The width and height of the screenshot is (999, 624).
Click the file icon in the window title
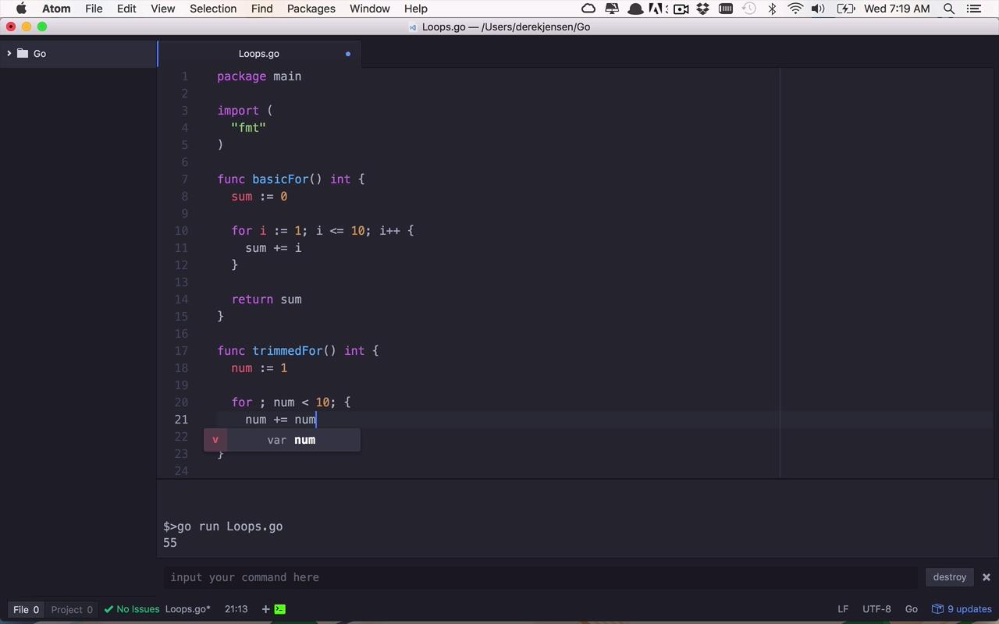413,27
